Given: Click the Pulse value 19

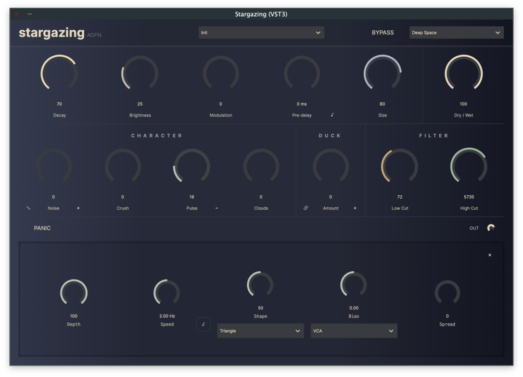Looking at the screenshot, I should click(192, 197).
